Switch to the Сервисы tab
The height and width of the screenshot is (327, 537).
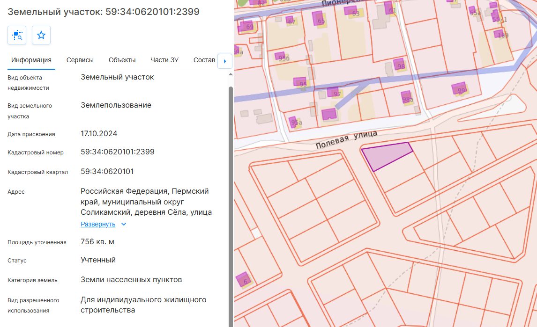80,60
